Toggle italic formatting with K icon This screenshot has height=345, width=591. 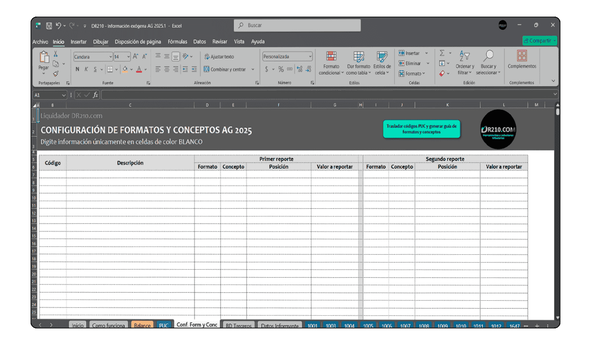pyautogui.click(x=86, y=69)
